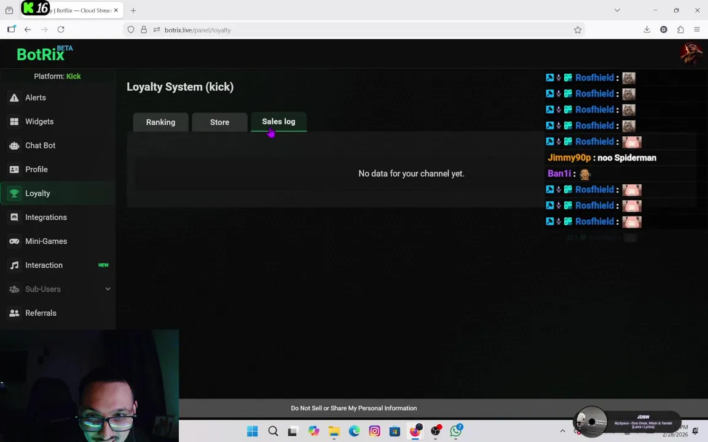Open the browser sidebar toggle
The width and height of the screenshot is (708, 442).
[x=11, y=29]
